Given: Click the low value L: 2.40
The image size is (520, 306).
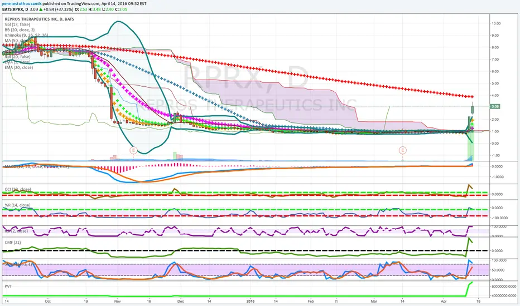Looking at the screenshot, I should 108,9.
